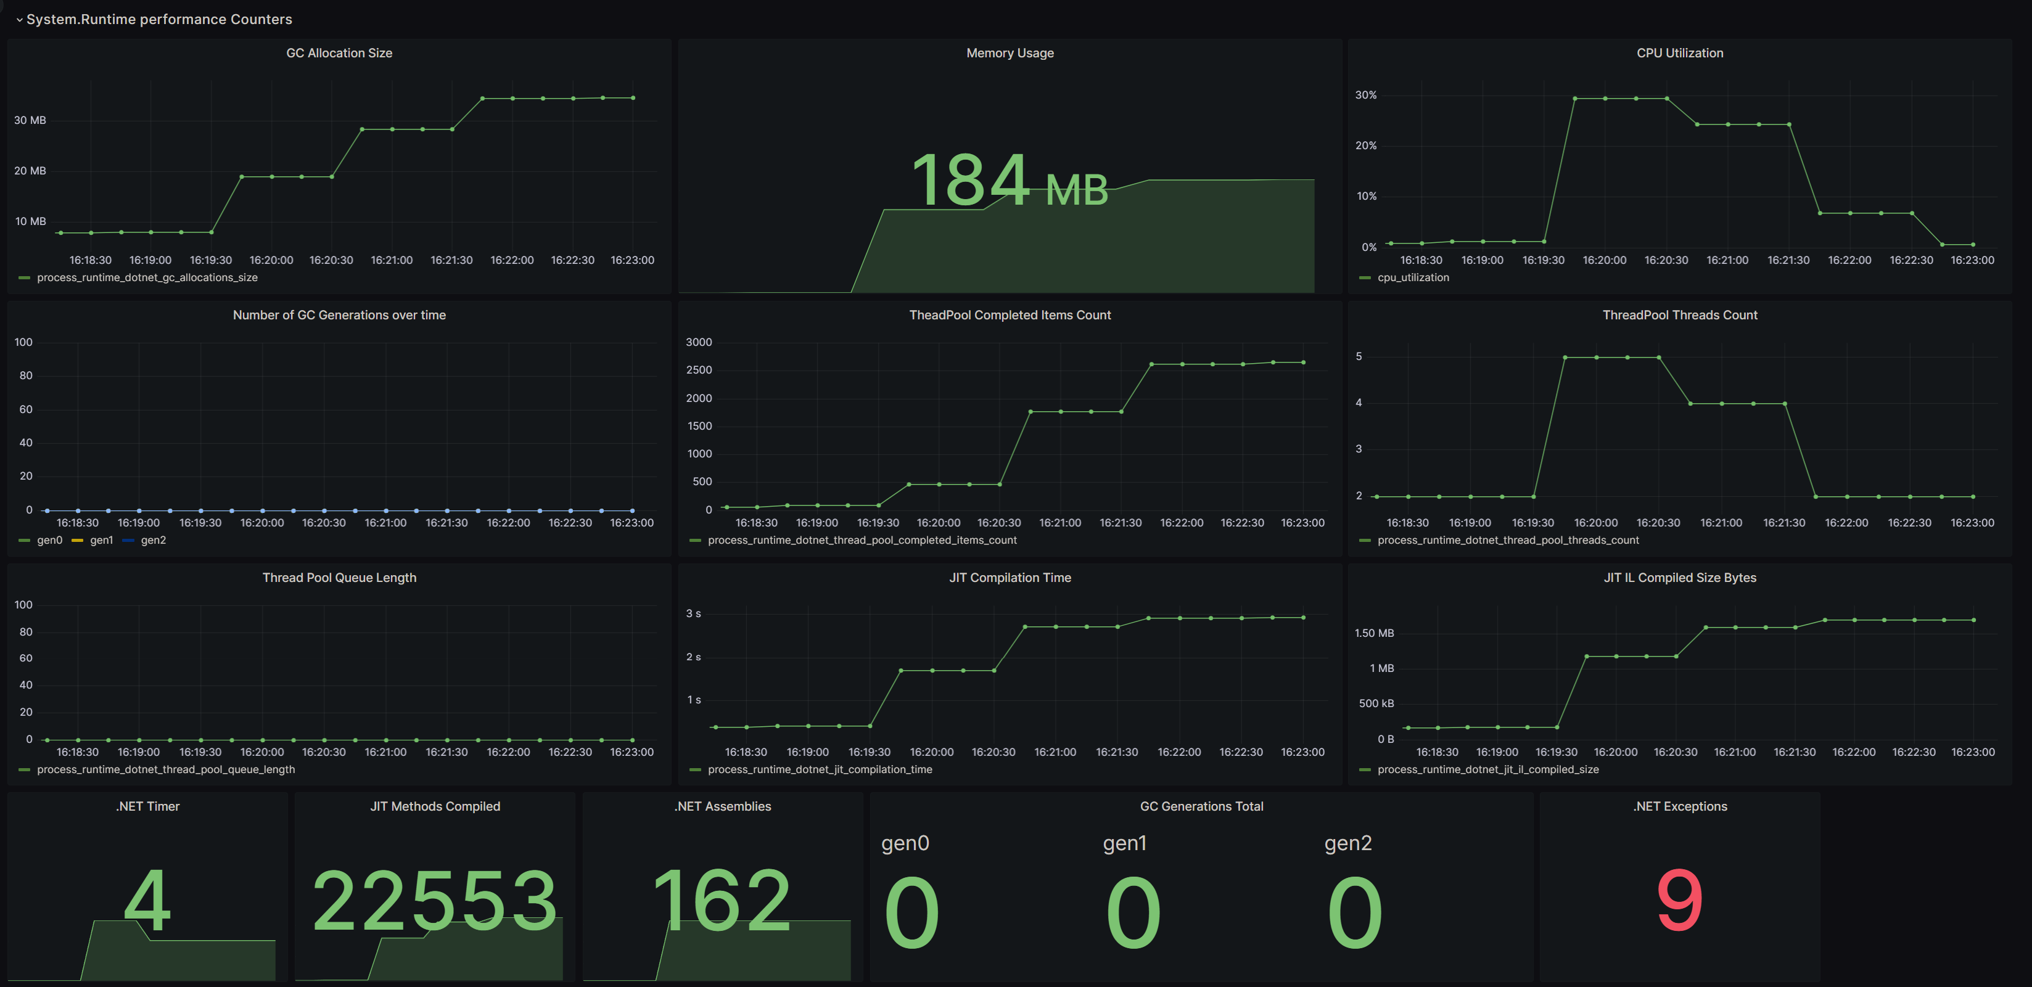
Task: Select the jit_il_compiled_size legend label
Action: 1489,769
